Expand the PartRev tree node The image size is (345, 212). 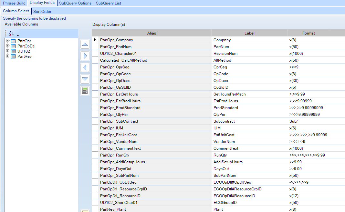click(7, 56)
